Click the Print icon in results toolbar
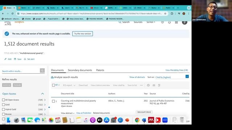This screenshot has height=130, width=232. pyautogui.click(x=148, y=85)
